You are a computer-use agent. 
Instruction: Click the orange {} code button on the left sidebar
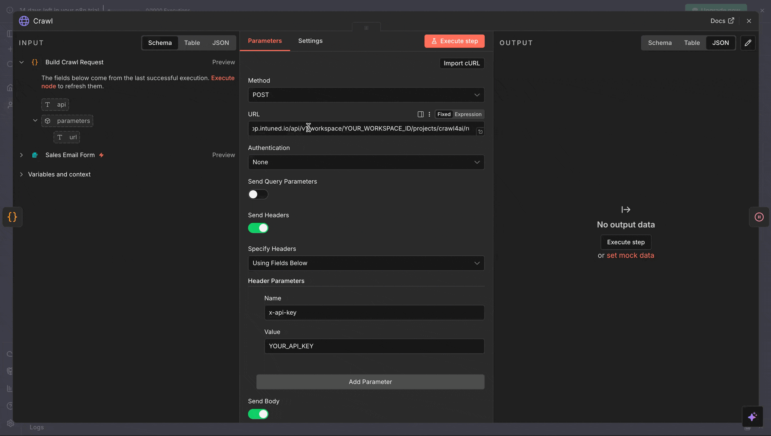tap(12, 217)
